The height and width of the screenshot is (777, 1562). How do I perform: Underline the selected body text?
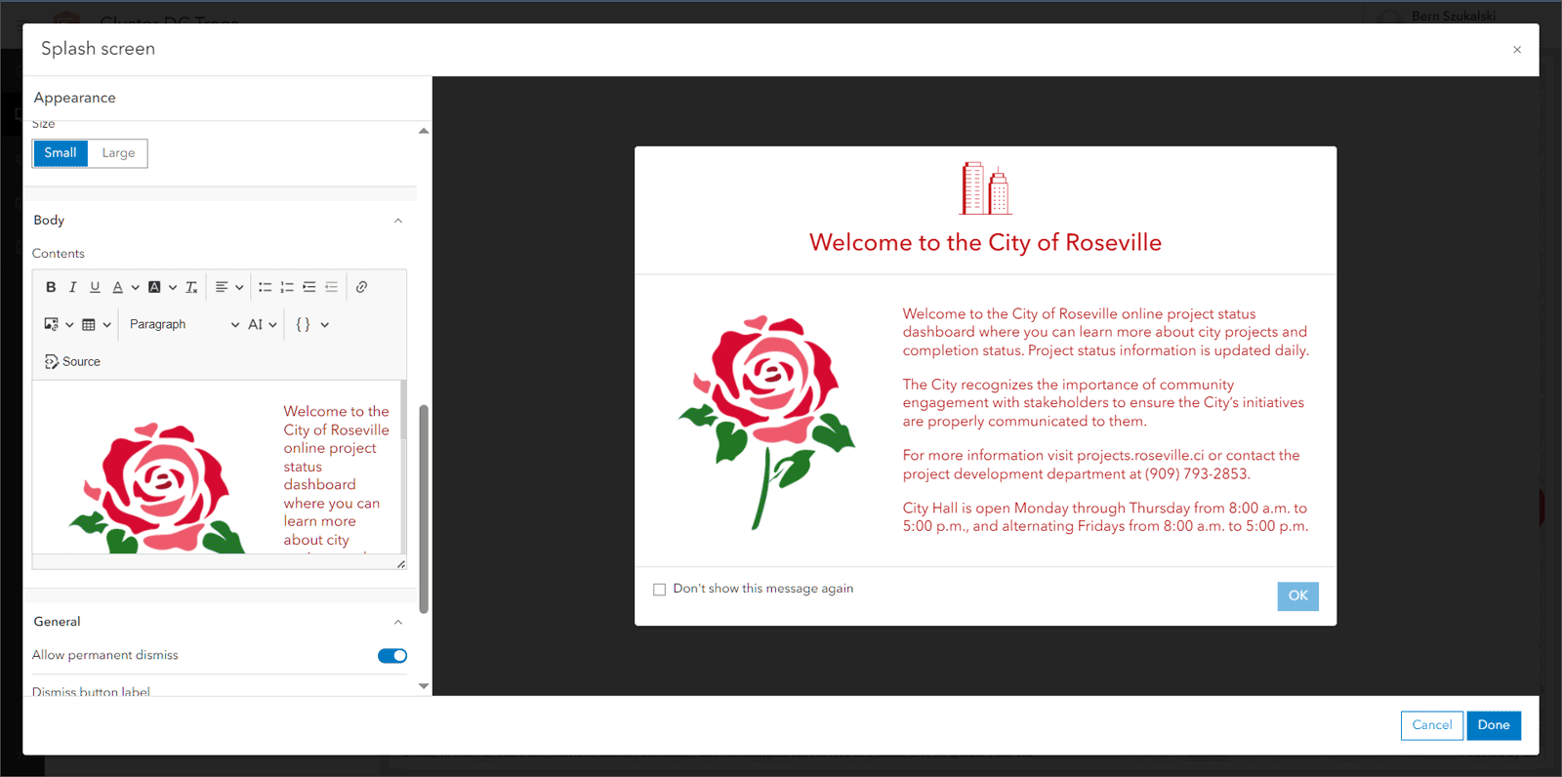click(95, 287)
